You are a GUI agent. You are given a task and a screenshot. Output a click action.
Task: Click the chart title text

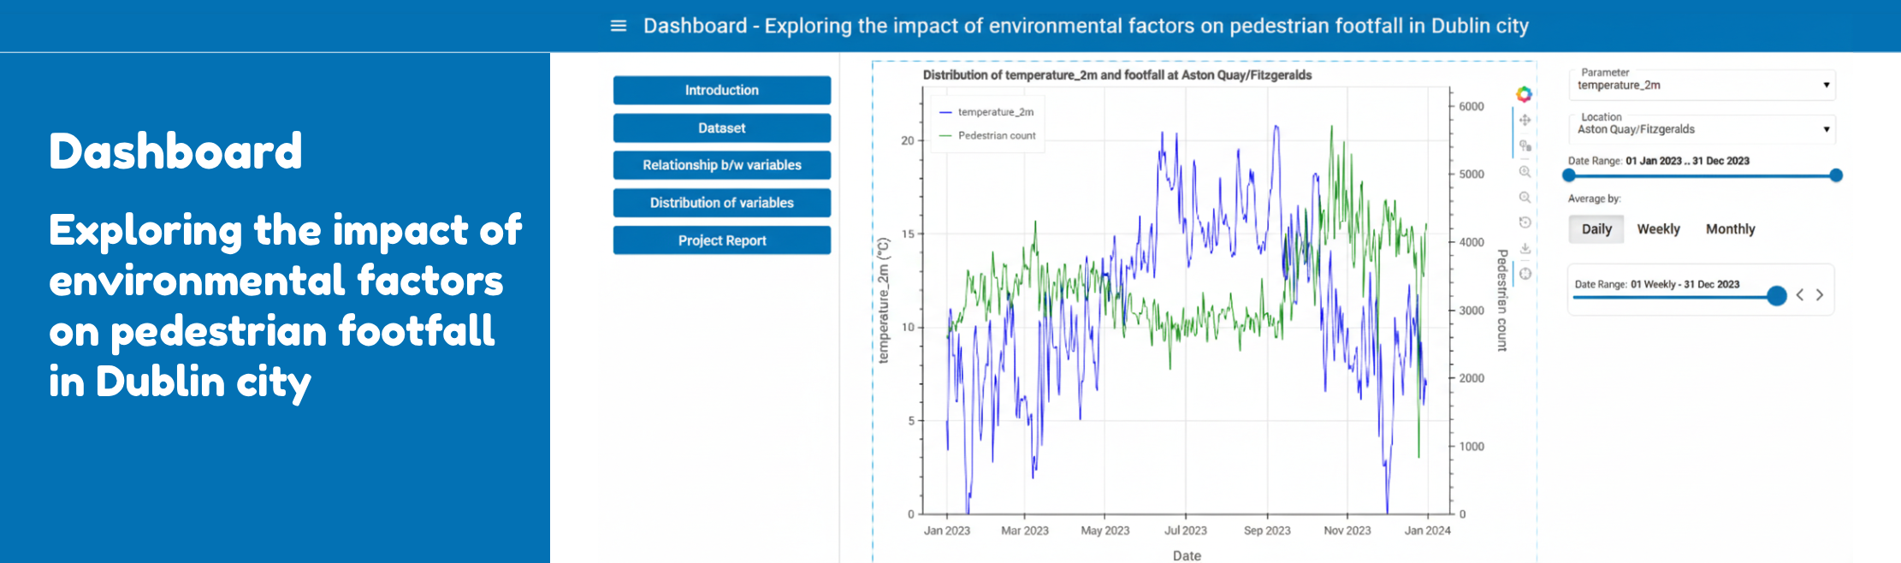click(1117, 75)
